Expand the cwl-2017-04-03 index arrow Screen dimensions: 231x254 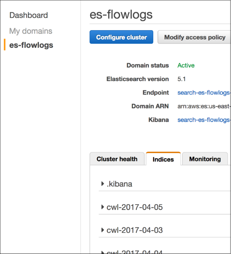click(102, 230)
